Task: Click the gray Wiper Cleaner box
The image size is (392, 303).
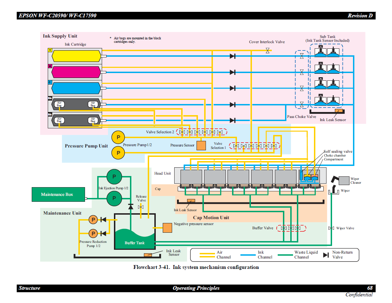Action: [344, 181]
